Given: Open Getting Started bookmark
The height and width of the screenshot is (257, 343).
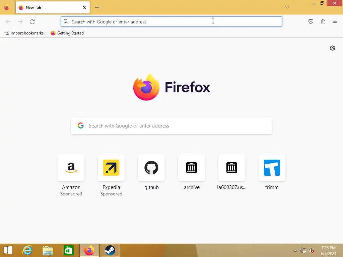Looking at the screenshot, I should pos(67,33).
